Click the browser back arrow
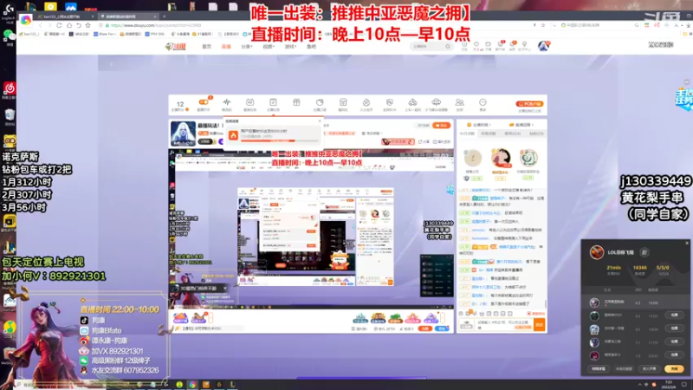This screenshot has height=390, width=693. [x=41, y=26]
